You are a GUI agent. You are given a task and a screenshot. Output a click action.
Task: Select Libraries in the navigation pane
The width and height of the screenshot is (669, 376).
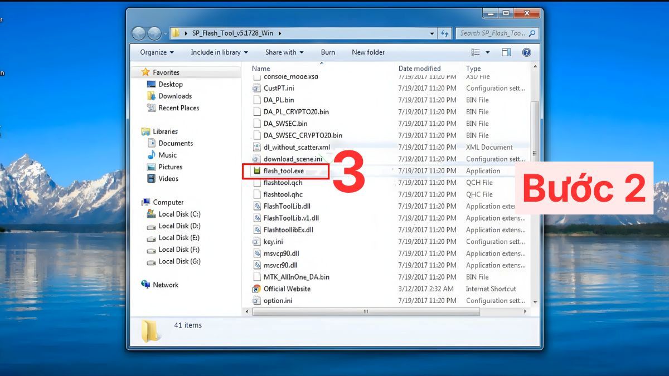[165, 131]
